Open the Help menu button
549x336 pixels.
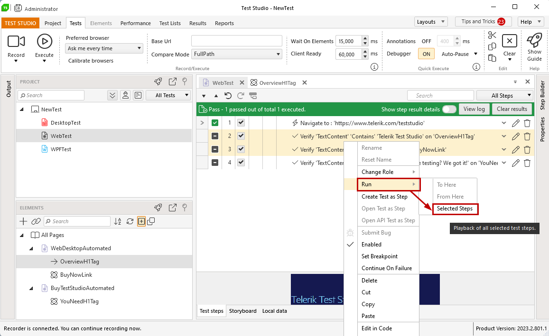530,22
